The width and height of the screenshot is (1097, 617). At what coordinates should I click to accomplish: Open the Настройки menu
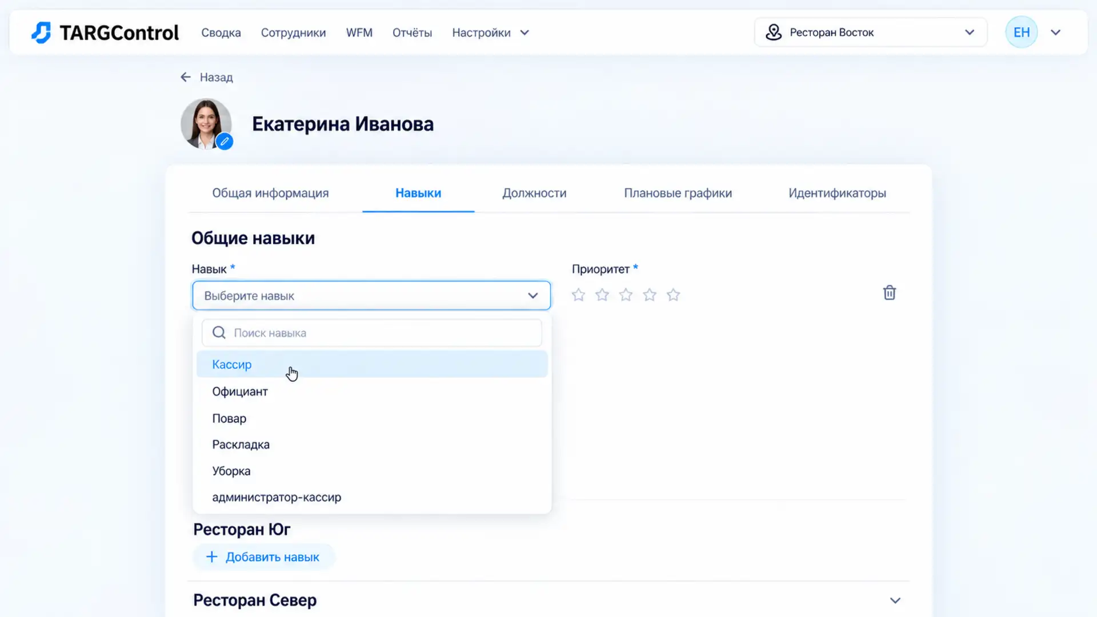click(x=490, y=33)
